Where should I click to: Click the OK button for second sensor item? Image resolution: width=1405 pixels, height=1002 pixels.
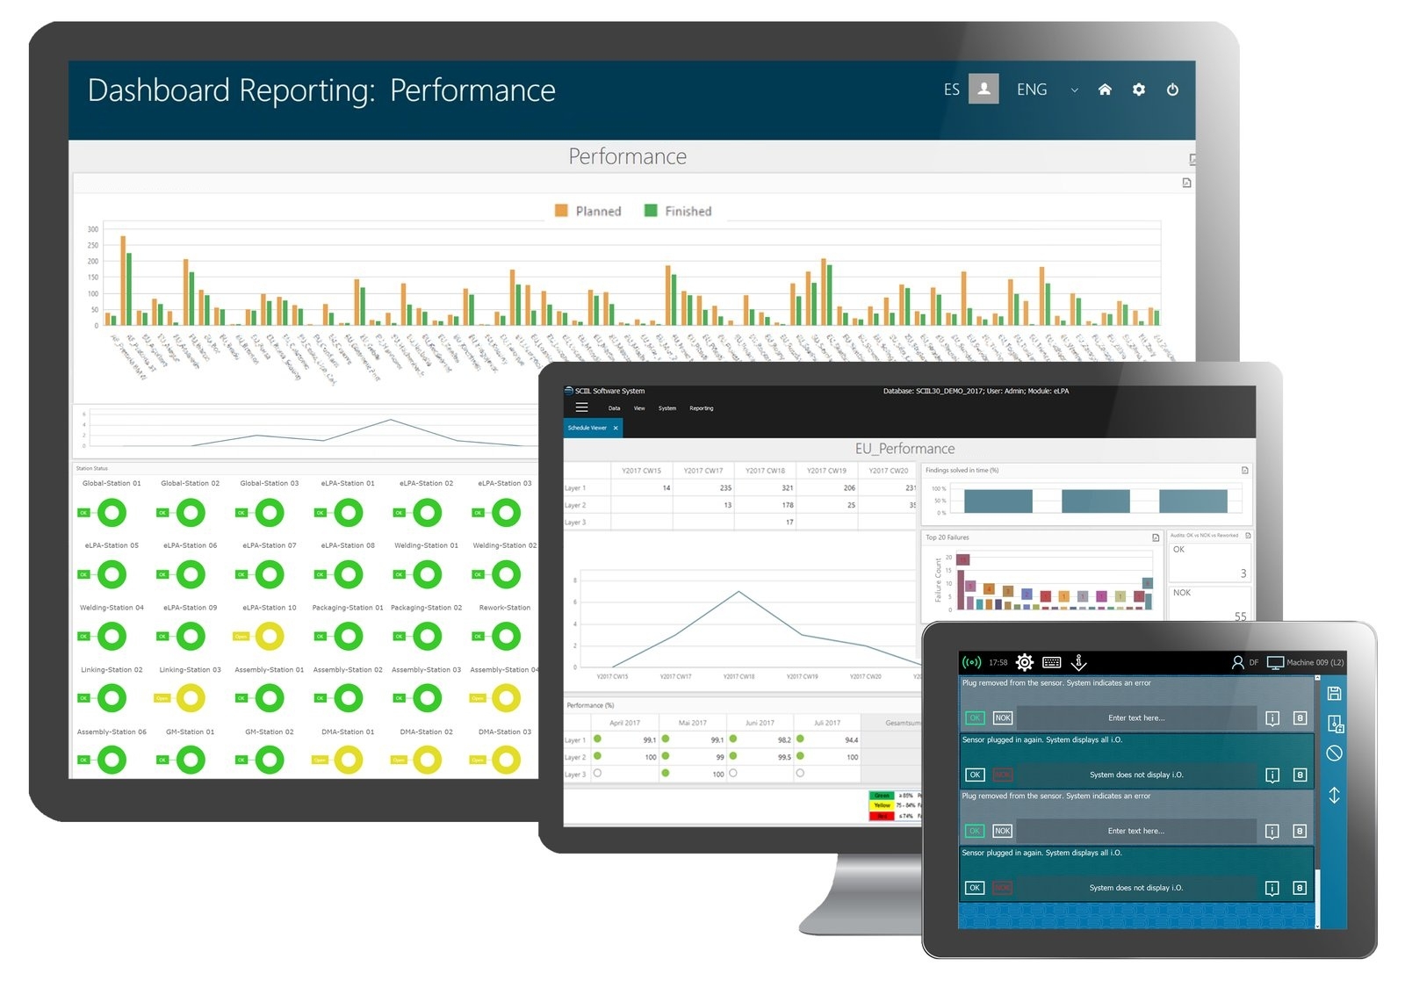pyautogui.click(x=975, y=775)
